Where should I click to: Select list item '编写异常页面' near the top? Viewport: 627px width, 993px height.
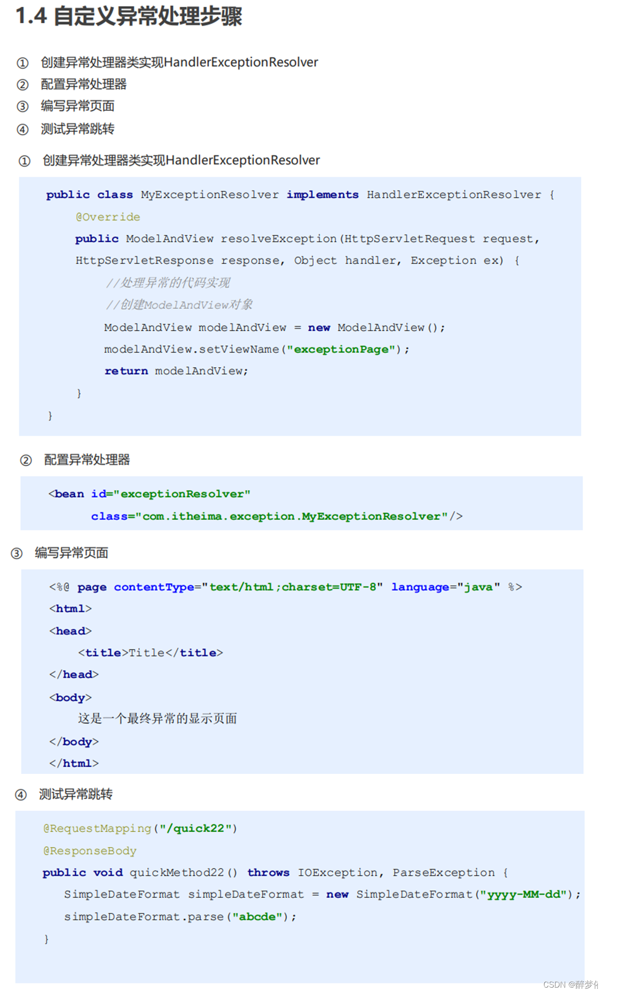pos(78,106)
